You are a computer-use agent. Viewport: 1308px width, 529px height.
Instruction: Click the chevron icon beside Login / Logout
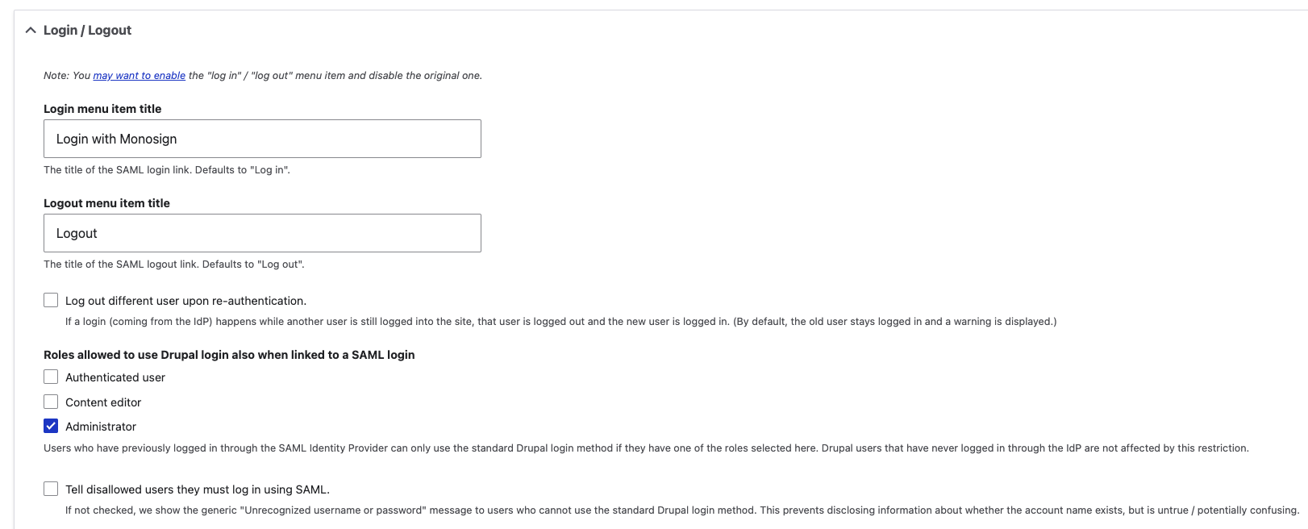point(31,30)
